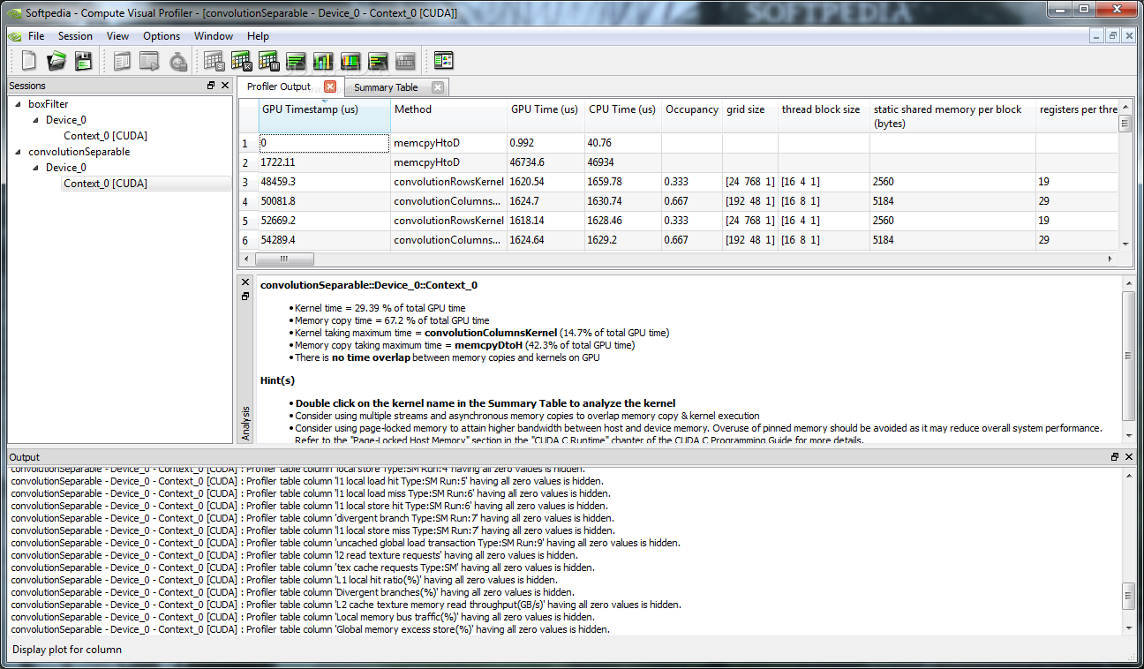Viewport: 1144px width, 669px height.
Task: Close the Output panel
Action: tap(1129, 457)
